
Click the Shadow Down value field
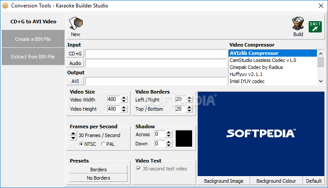(160, 144)
